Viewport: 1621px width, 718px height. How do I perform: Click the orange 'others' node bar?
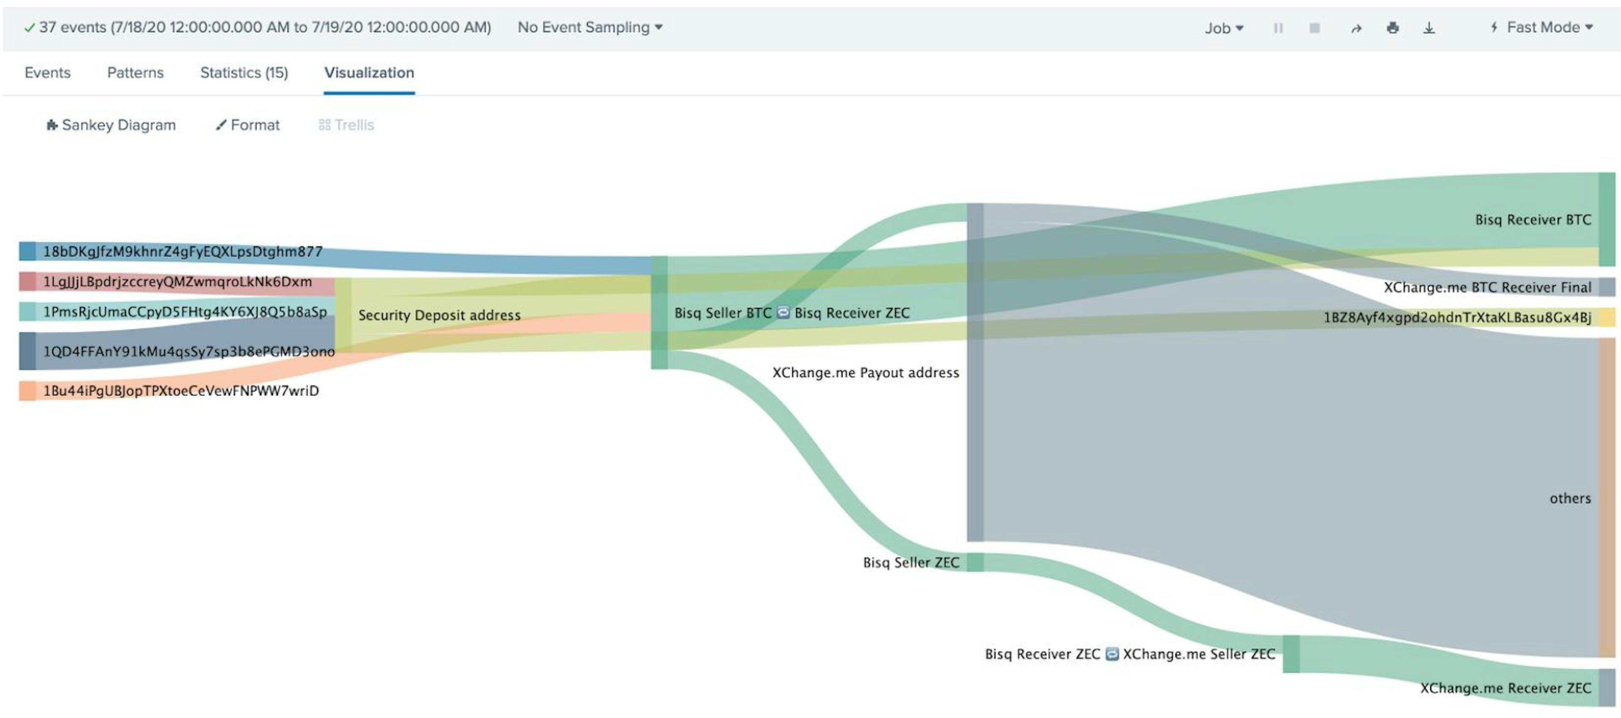[x=1607, y=497]
